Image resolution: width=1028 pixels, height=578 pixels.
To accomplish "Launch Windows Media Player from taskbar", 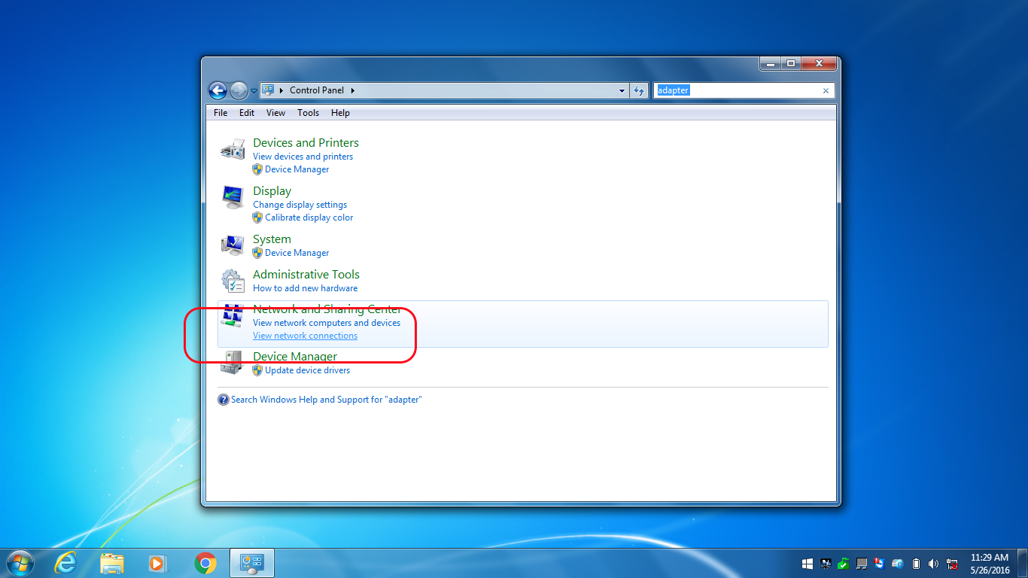I will (157, 563).
